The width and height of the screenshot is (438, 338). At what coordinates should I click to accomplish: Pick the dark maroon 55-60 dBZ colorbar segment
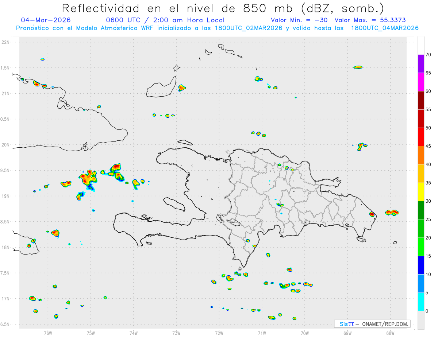click(421, 100)
